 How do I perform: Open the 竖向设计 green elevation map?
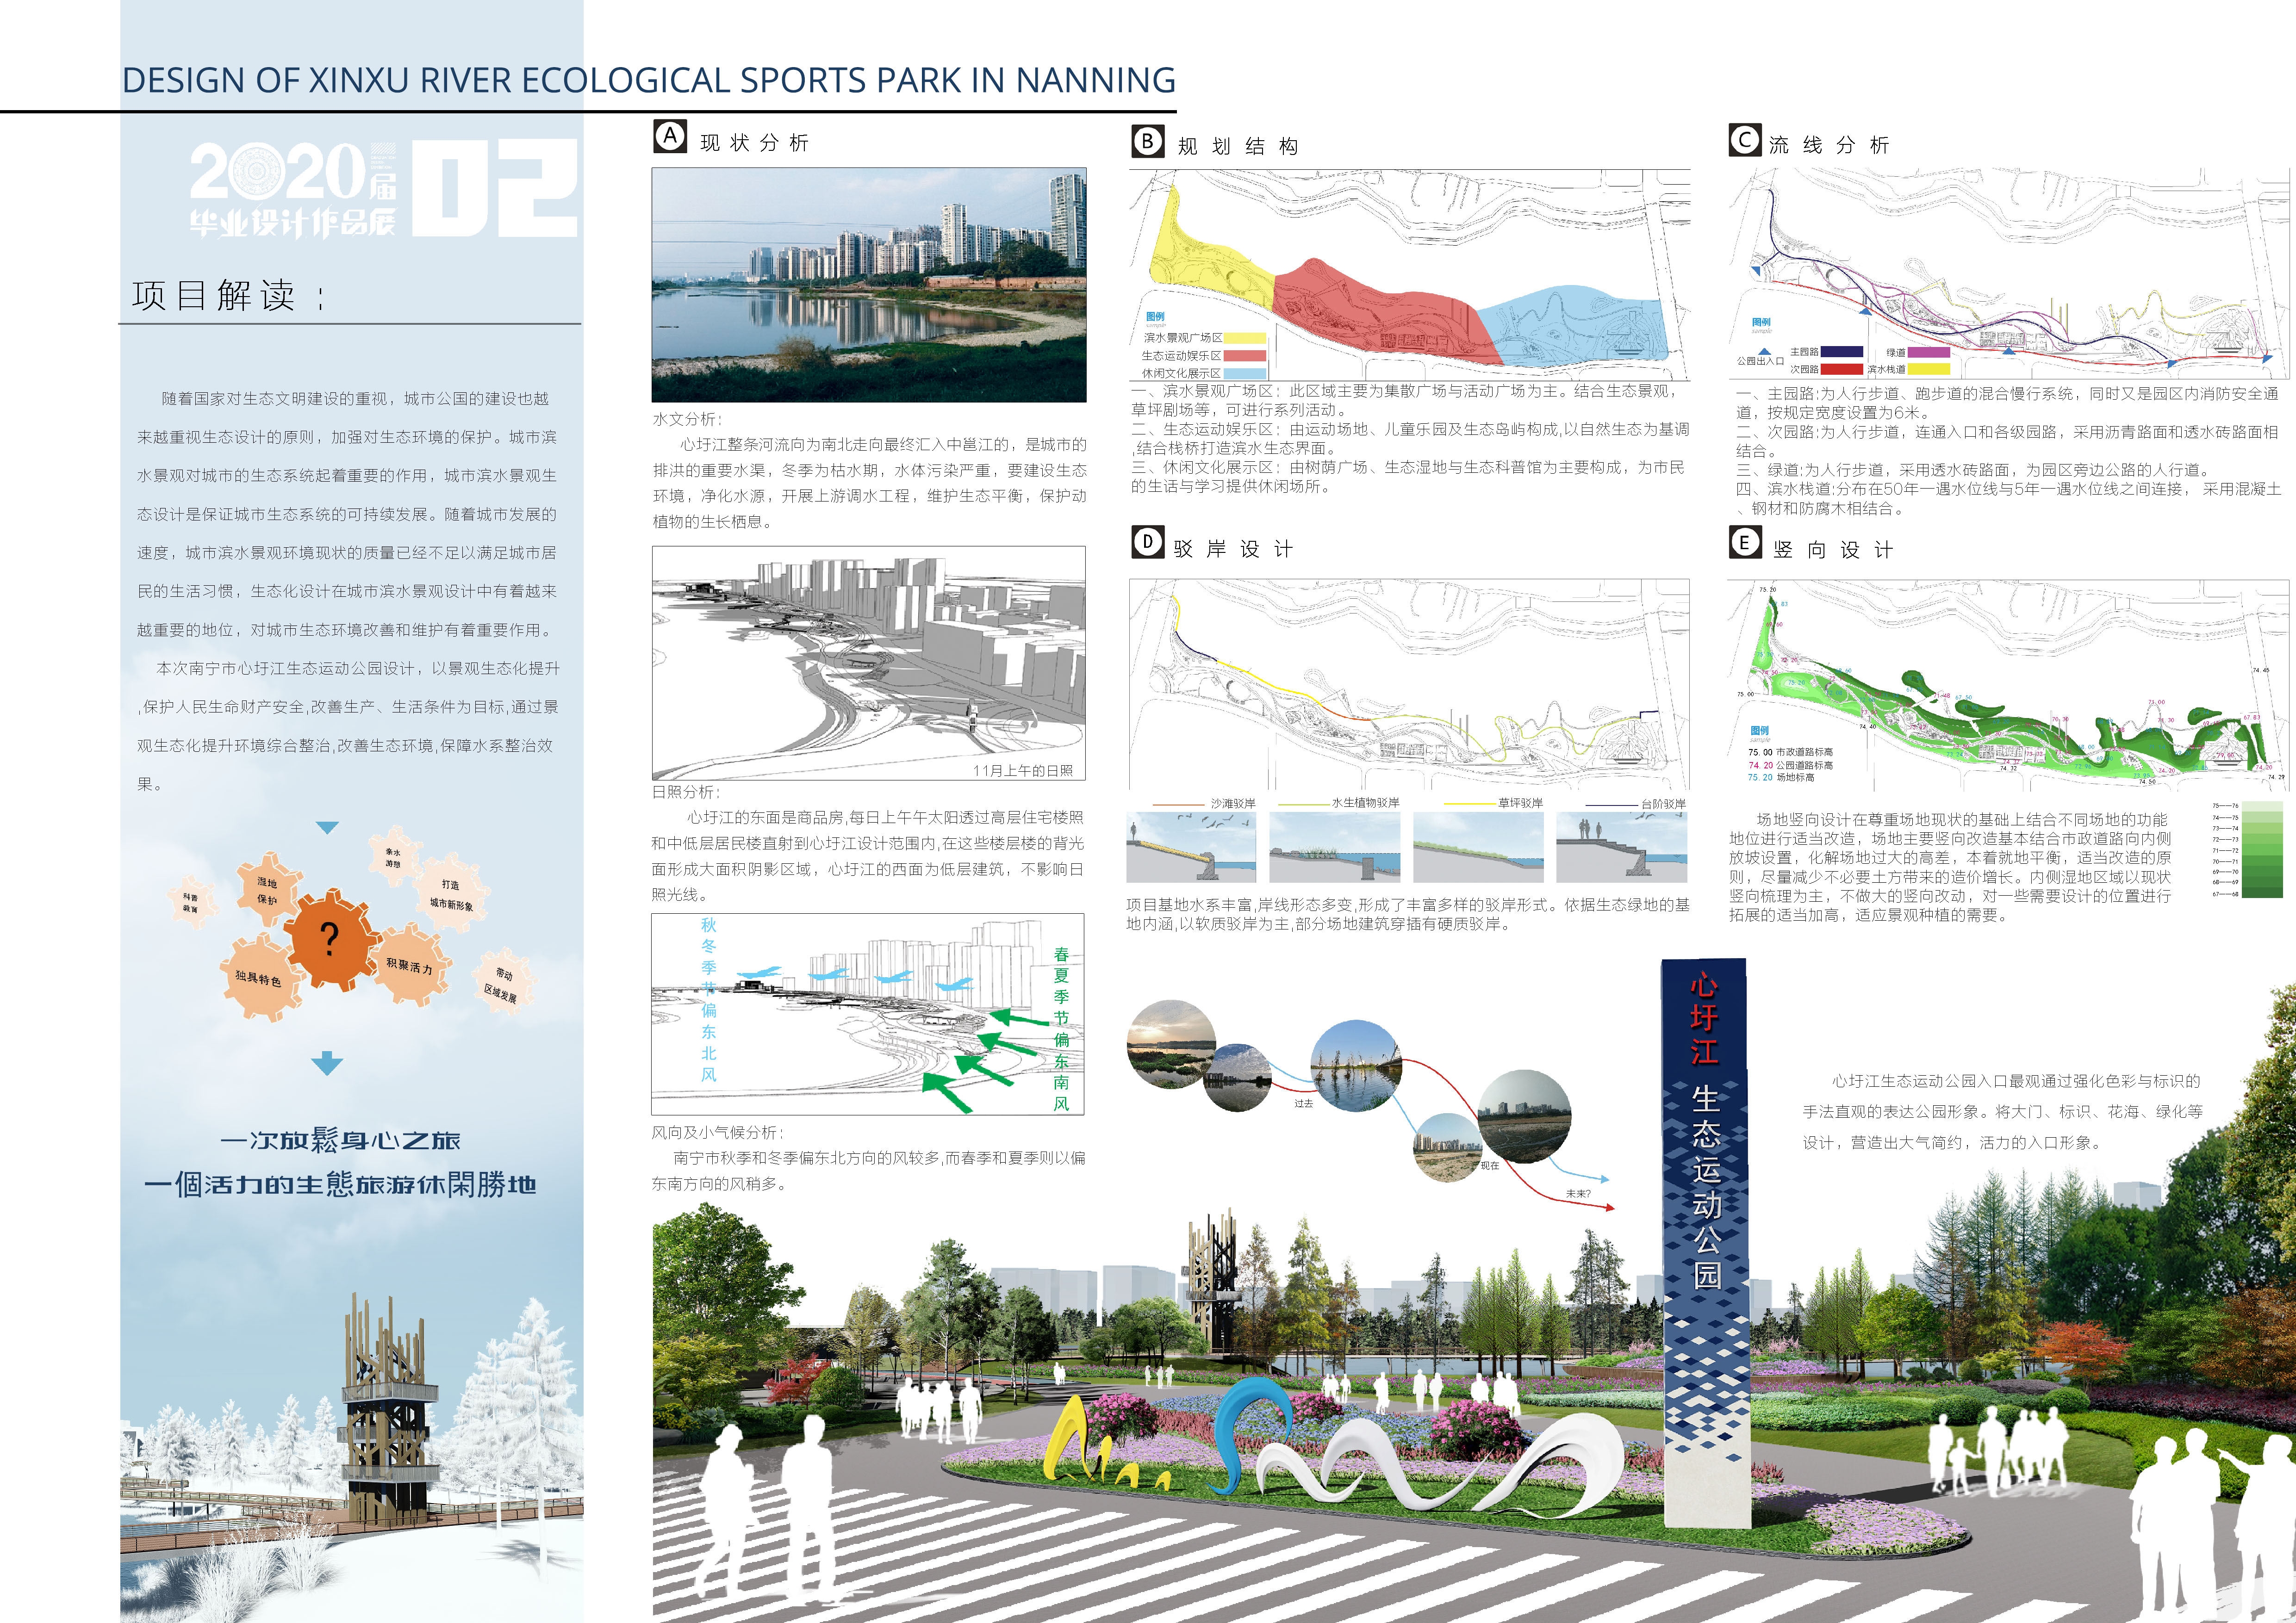2008,685
